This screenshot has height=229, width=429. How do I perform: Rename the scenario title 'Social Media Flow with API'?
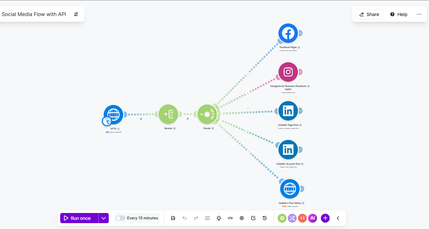(34, 14)
